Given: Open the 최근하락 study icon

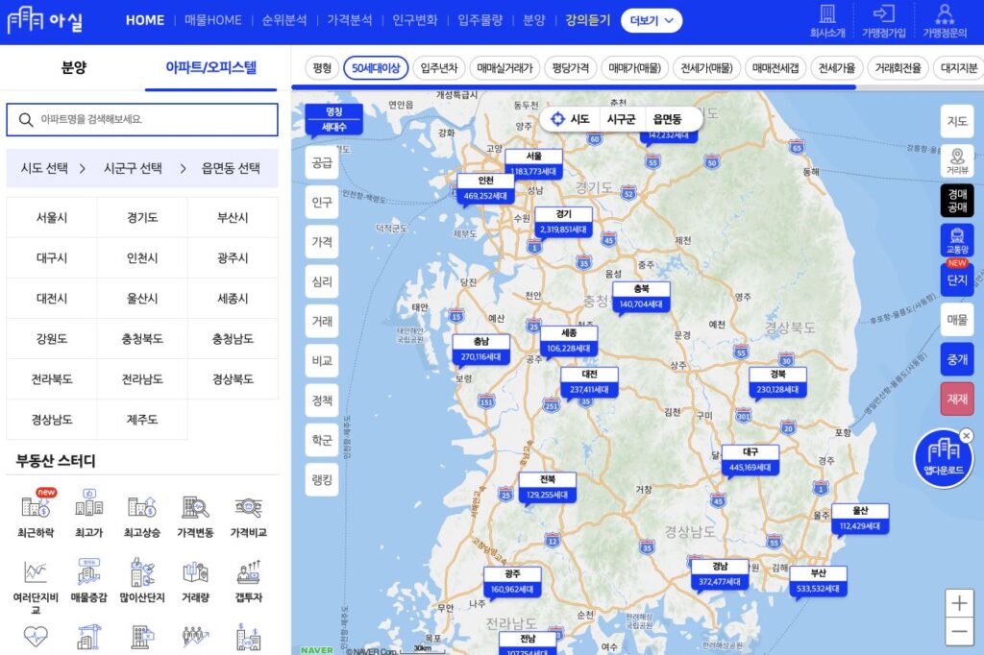Looking at the screenshot, I should [x=36, y=506].
